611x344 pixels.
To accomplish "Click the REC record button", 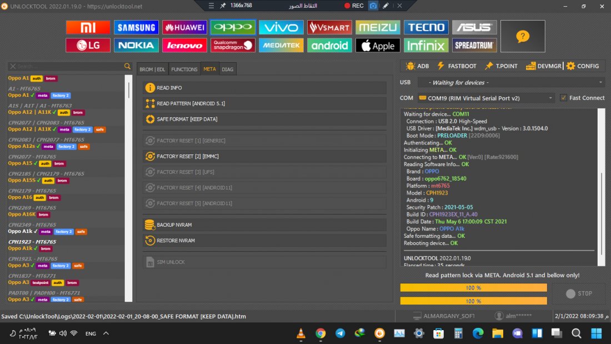I will tap(354, 6).
